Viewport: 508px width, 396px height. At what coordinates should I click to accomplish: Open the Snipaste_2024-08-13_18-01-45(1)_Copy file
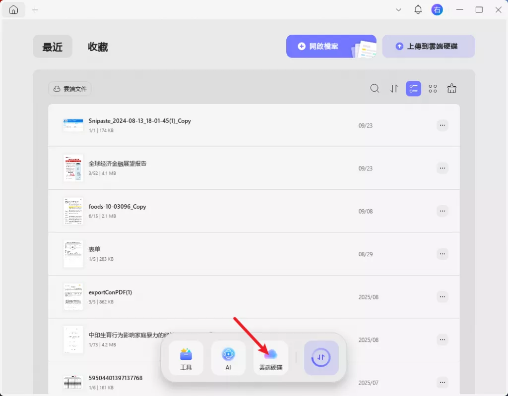point(254,125)
